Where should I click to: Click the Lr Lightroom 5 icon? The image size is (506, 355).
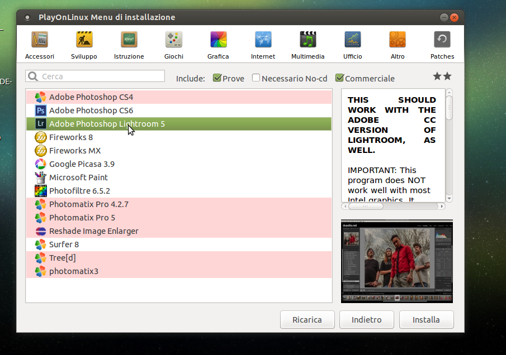(41, 124)
